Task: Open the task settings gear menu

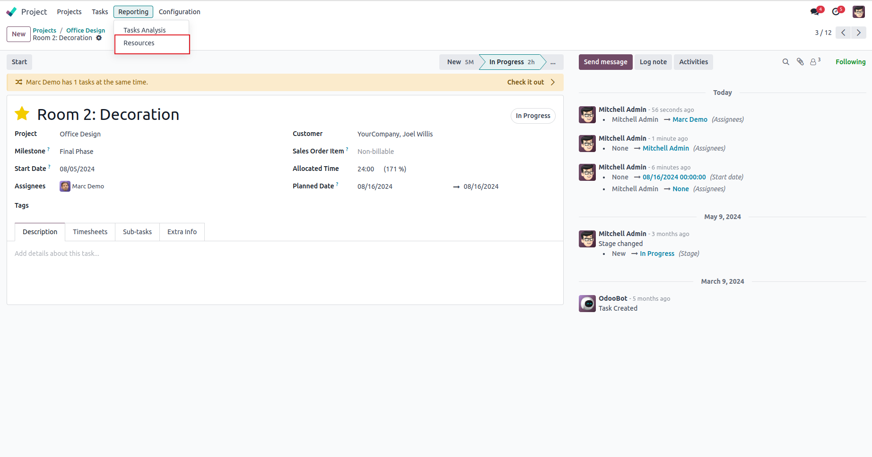Action: pyautogui.click(x=99, y=38)
